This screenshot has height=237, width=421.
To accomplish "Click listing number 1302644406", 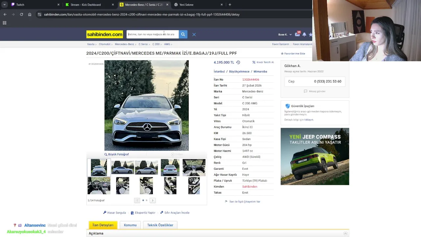I will click(251, 80).
